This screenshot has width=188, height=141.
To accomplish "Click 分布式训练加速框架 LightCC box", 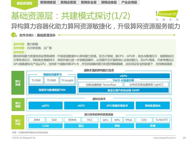I will [x=146, y=85].
